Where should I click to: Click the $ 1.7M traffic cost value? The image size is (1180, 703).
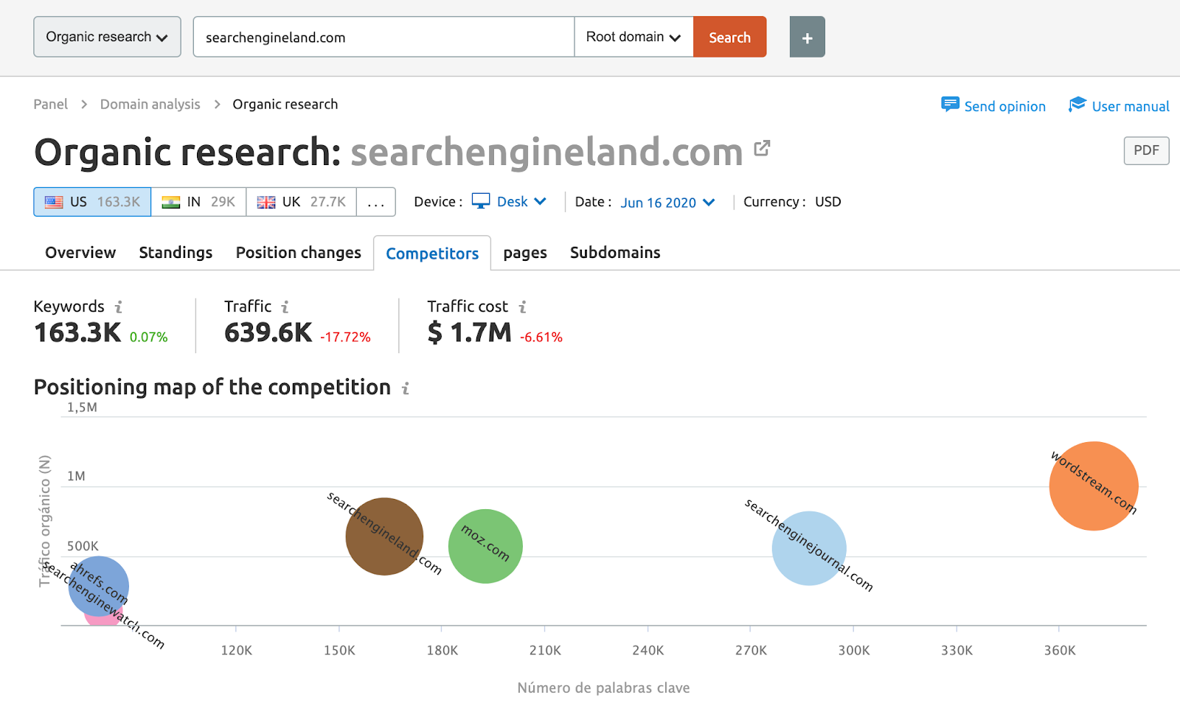[x=470, y=333]
